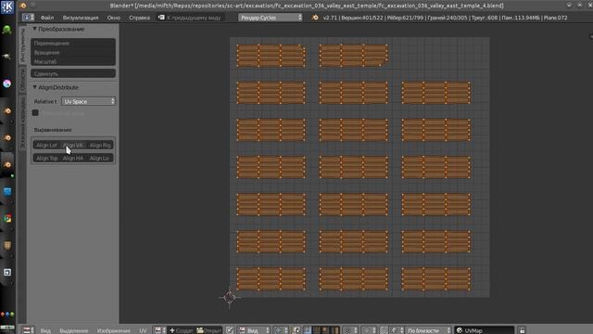Open the Изображение menu in bottom header
The image size is (593, 334).
click(x=113, y=330)
